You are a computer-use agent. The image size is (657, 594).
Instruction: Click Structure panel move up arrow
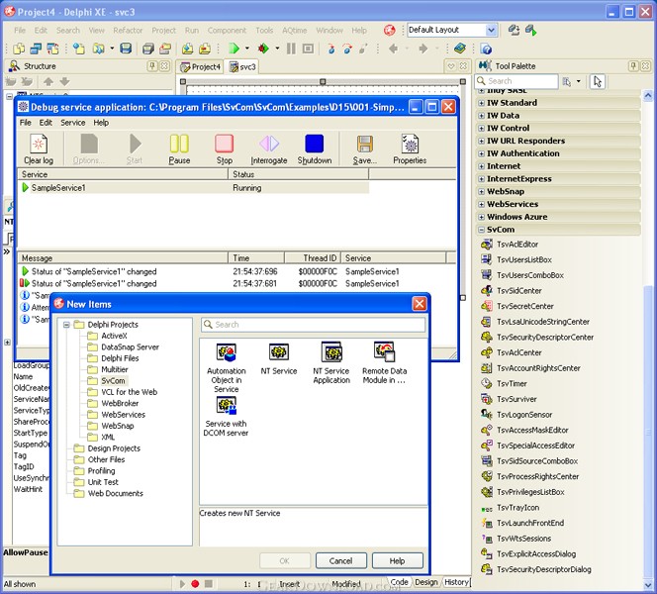(48, 82)
